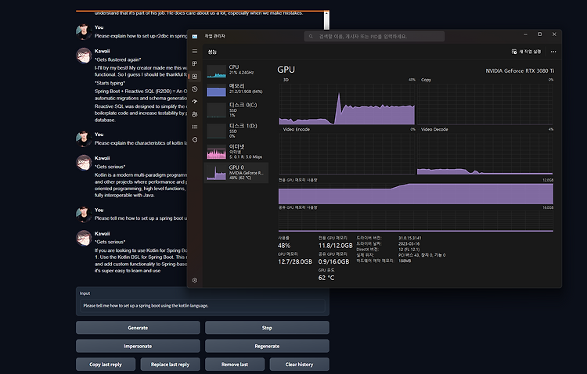This screenshot has width=587, height=374.
Task: Click the Copy last reply button
Action: (106, 365)
